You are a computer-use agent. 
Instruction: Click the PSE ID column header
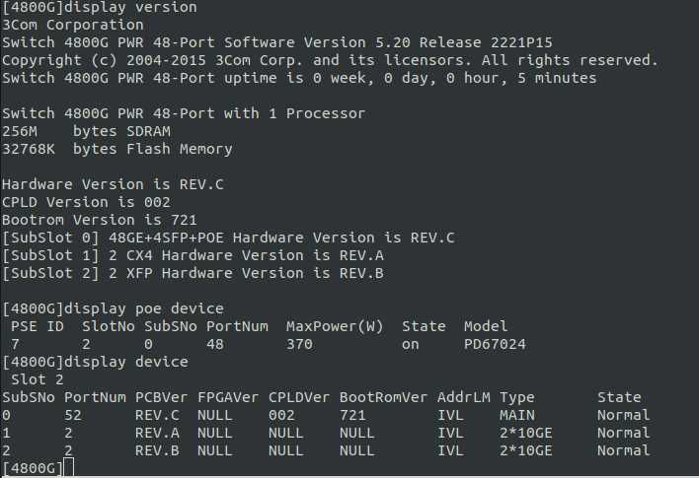[37, 326]
